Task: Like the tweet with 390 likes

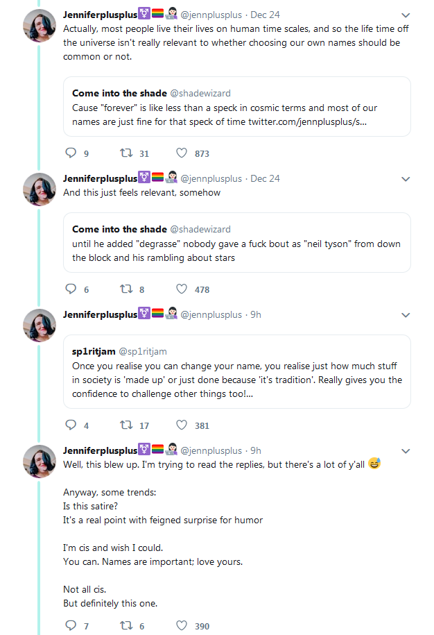Action: pyautogui.click(x=182, y=626)
